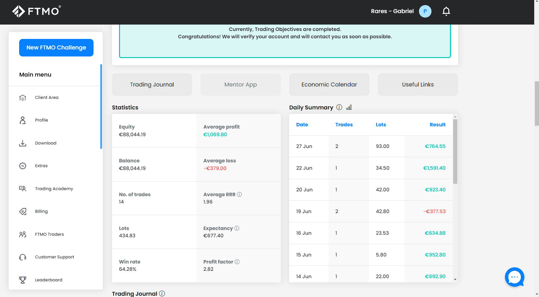Screen dimensions: 539x297
Task: Open the Economic Calendar tab button
Action: point(329,85)
